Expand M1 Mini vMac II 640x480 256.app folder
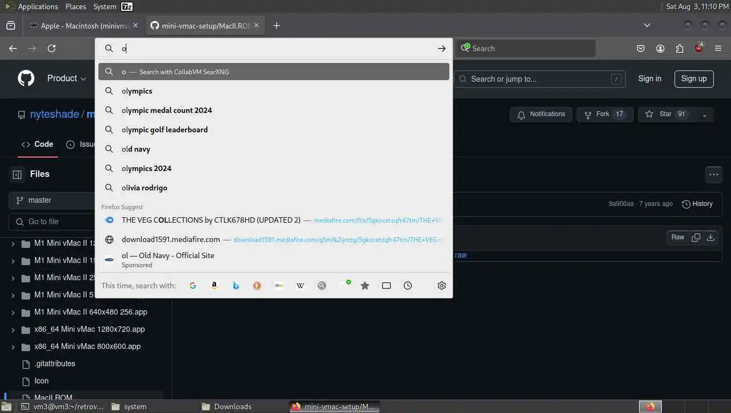 coord(13,312)
